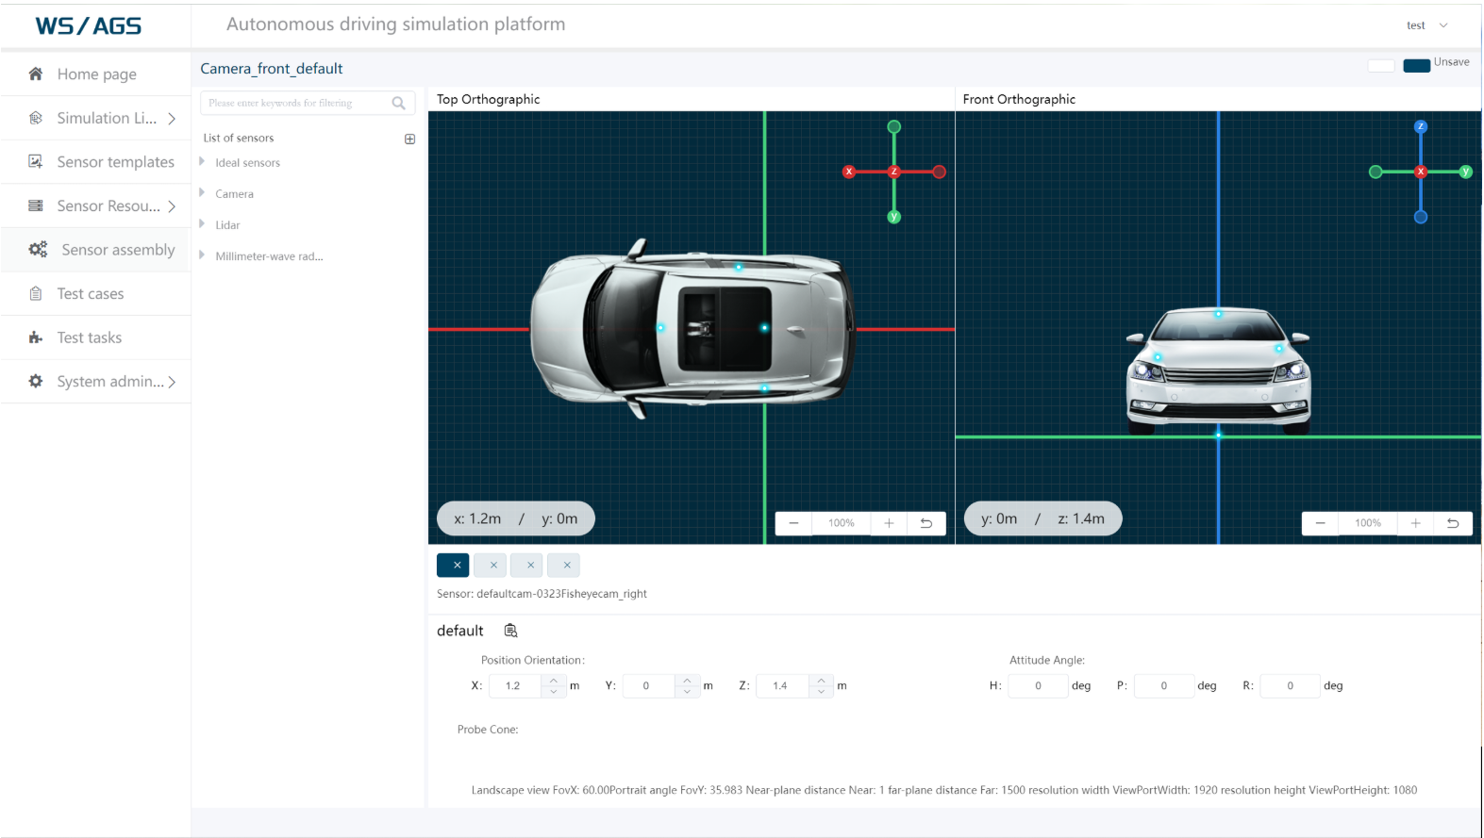Click the x: 1.2m / y: 0m readout
This screenshot has height=838, width=1484.
click(x=516, y=518)
